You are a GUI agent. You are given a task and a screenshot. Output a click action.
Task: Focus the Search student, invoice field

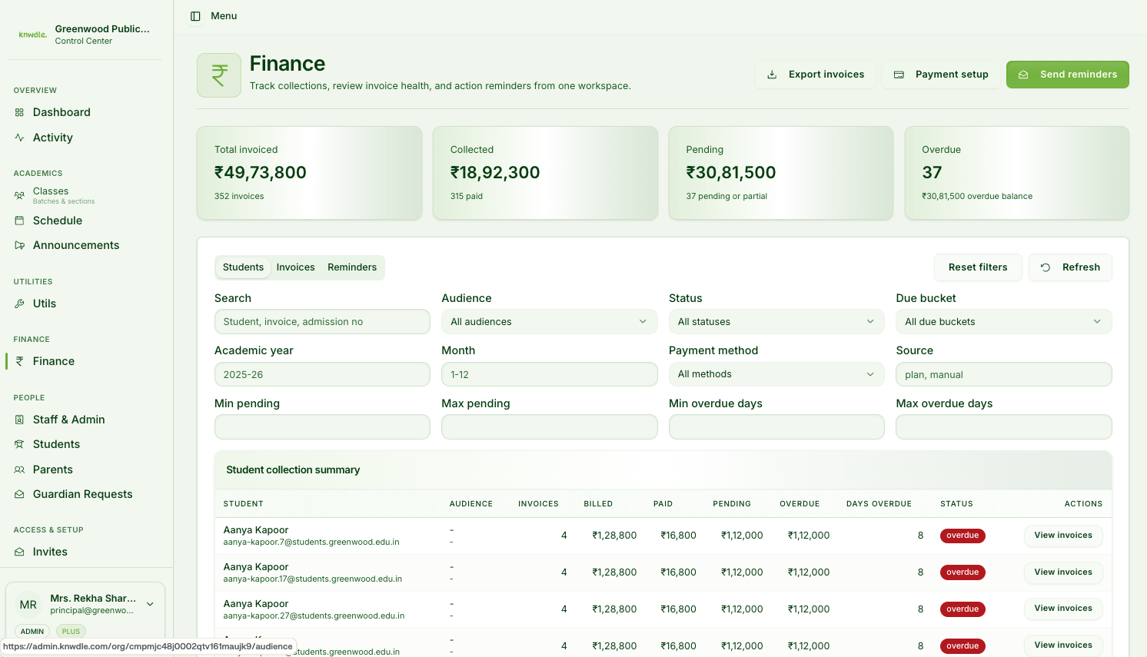(322, 322)
